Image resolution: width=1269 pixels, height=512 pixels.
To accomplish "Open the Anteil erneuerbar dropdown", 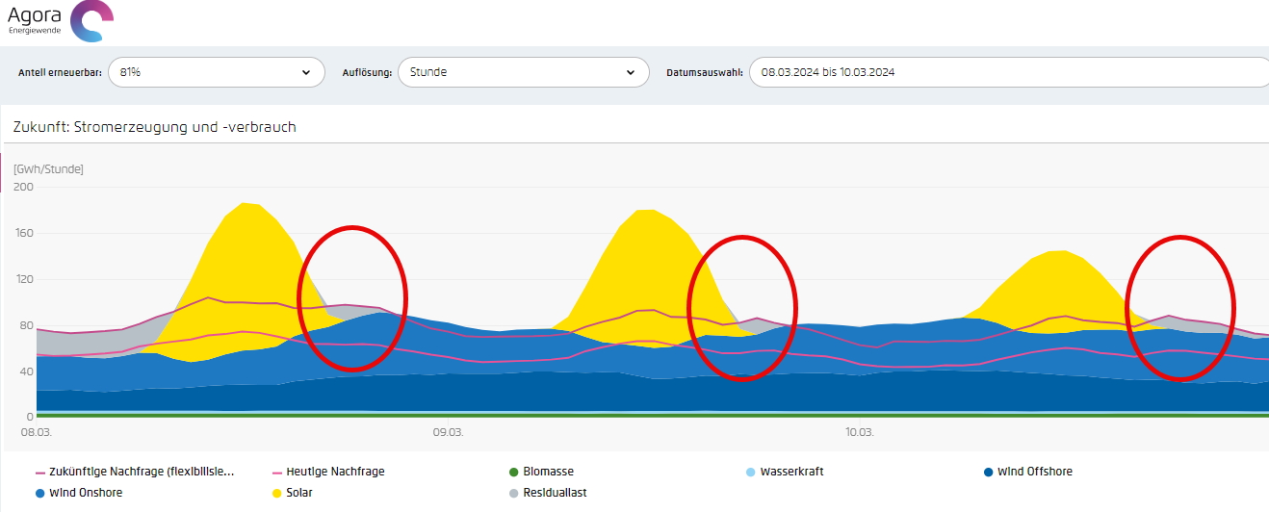I will pyautogui.click(x=215, y=72).
